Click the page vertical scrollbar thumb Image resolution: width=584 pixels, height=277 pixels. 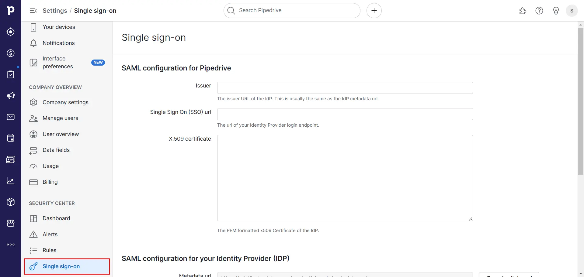click(581, 101)
